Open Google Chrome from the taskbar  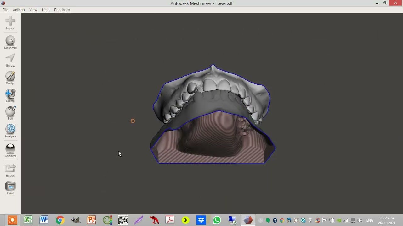coord(60,220)
